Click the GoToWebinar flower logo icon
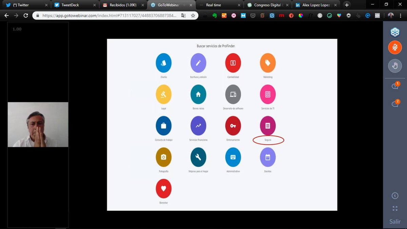Screen dimensions: 407x229 coord(395,32)
